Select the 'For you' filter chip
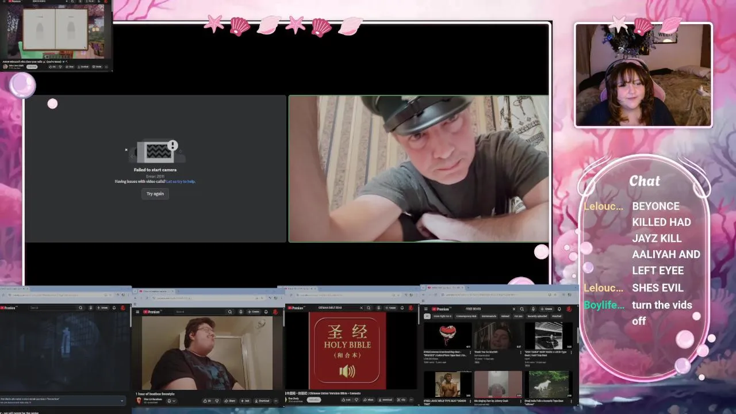Viewport: 736px width, 414px height. (519, 316)
